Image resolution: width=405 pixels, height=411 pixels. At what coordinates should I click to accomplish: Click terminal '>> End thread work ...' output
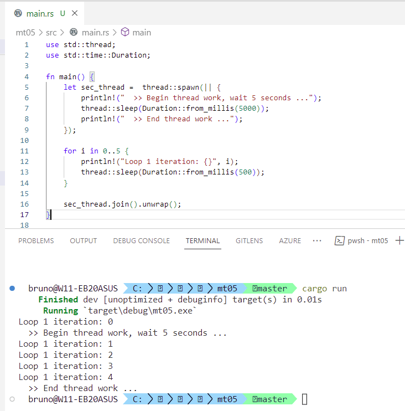pyautogui.click(x=83, y=388)
